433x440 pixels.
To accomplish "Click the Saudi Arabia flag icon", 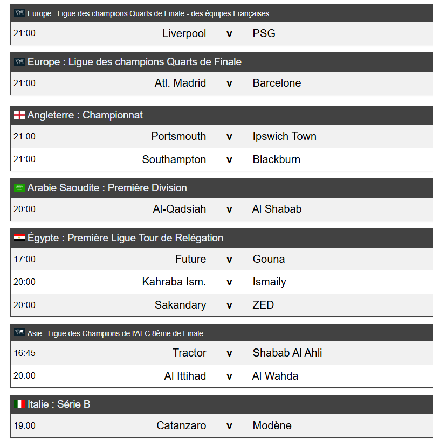I will coord(19,188).
